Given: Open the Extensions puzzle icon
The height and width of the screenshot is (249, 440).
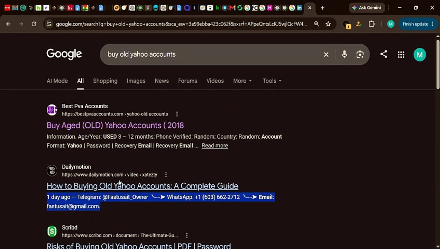Looking at the screenshot, I should (x=372, y=24).
